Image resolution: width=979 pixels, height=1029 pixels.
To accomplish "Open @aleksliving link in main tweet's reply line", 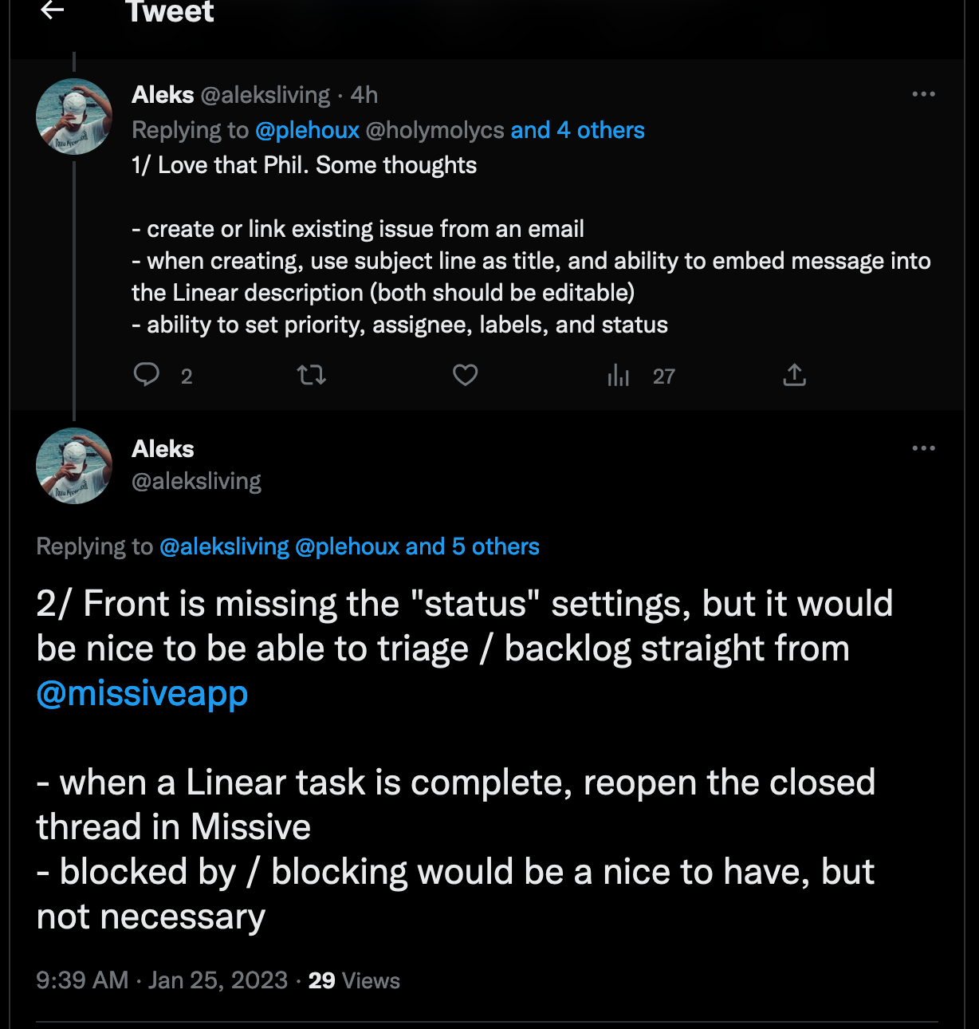I will [224, 546].
